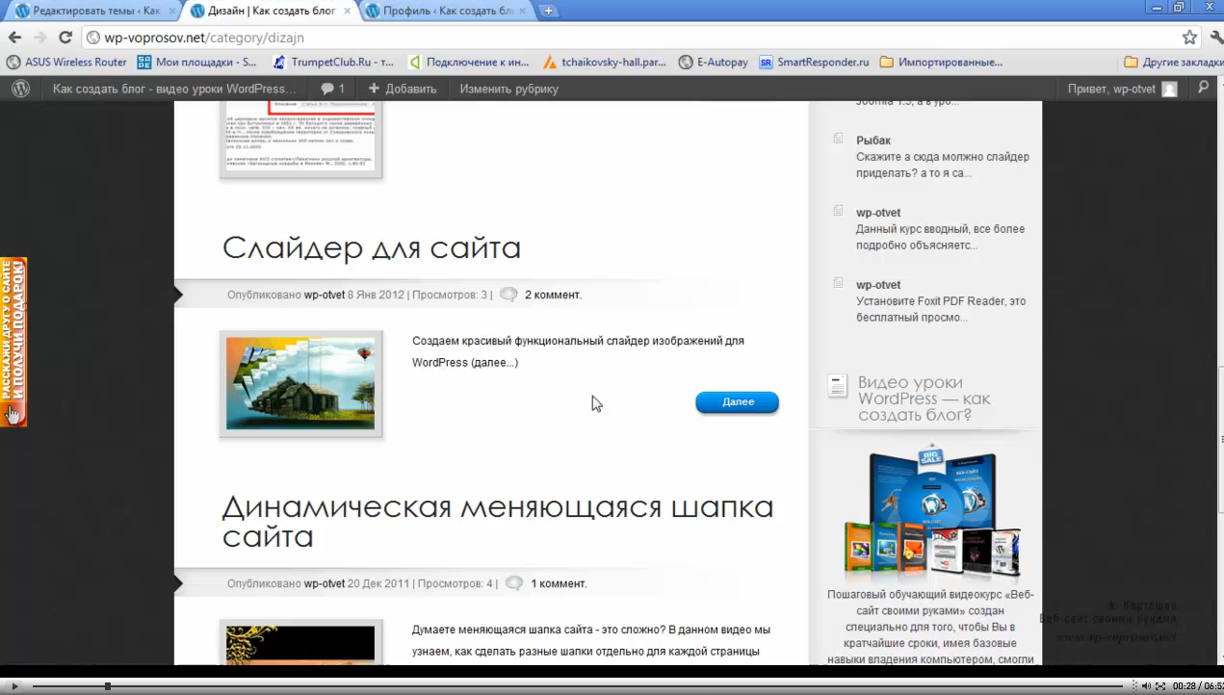Mute the video with the speaker icon
Screen dimensions: 1224x695
click(1146, 686)
